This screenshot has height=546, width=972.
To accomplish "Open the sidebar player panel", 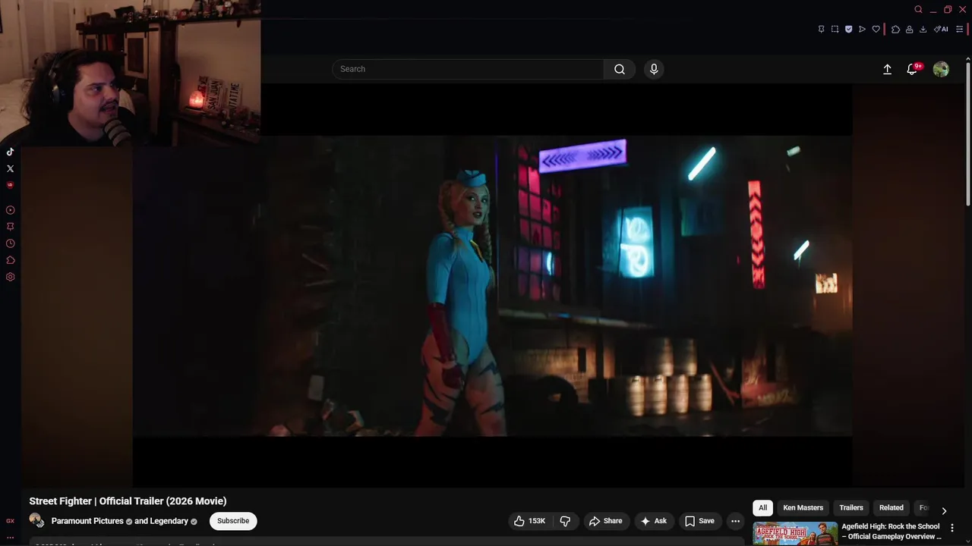I will pyautogui.click(x=10, y=210).
